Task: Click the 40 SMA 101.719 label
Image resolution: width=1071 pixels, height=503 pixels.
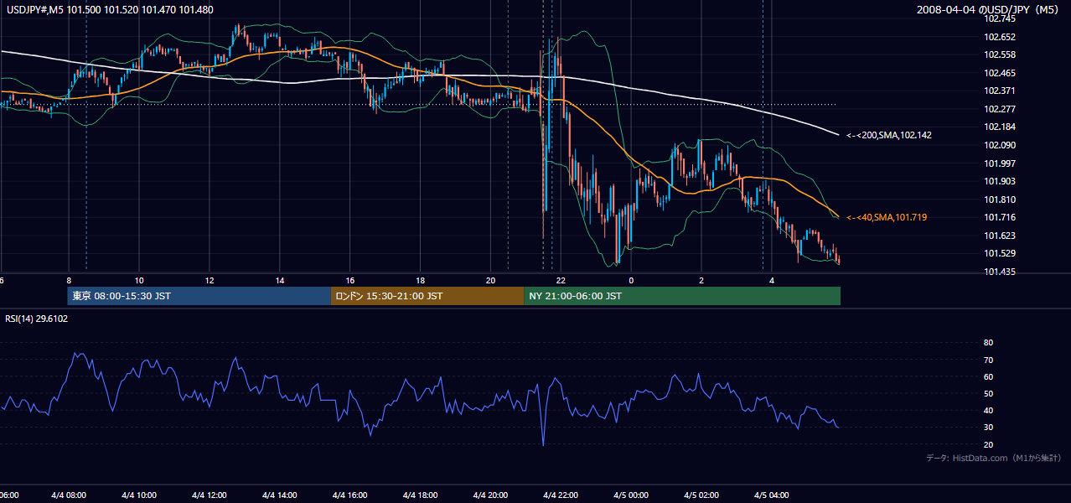Action: tap(887, 217)
